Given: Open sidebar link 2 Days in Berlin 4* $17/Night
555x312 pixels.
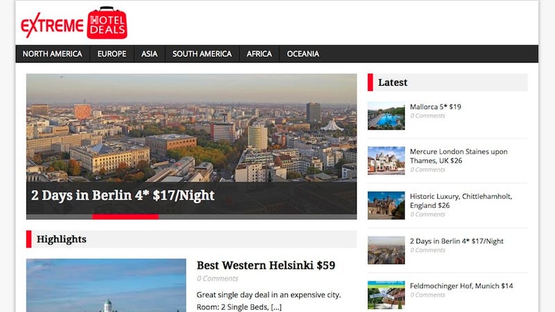Looking at the screenshot, I should pos(456,241).
